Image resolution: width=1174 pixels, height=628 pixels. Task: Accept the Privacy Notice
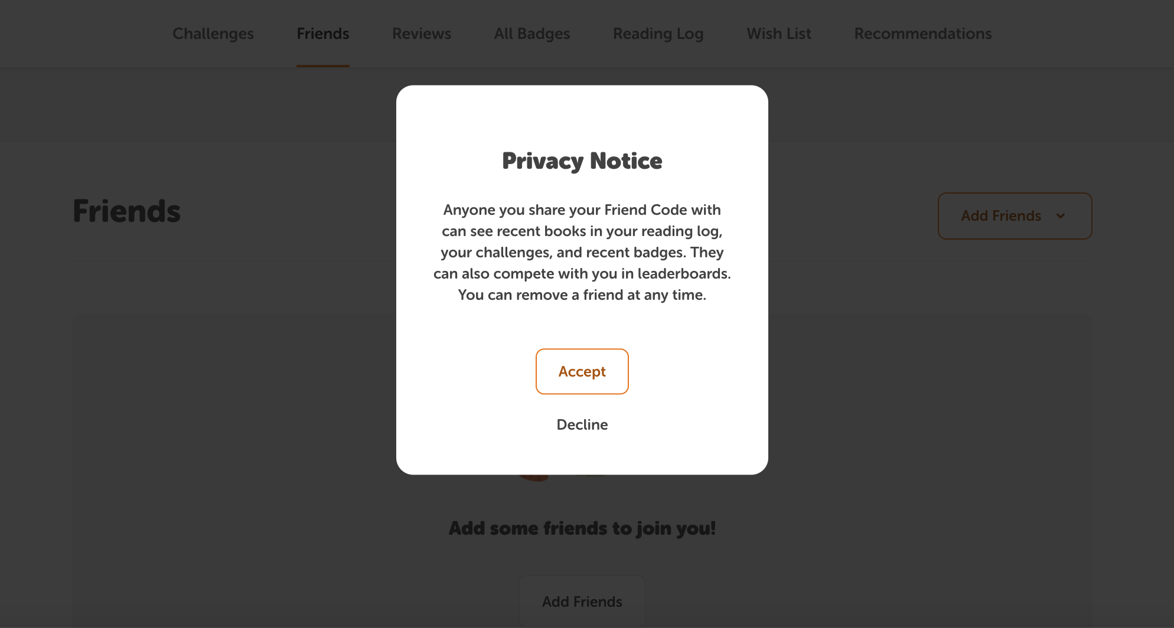coord(582,371)
